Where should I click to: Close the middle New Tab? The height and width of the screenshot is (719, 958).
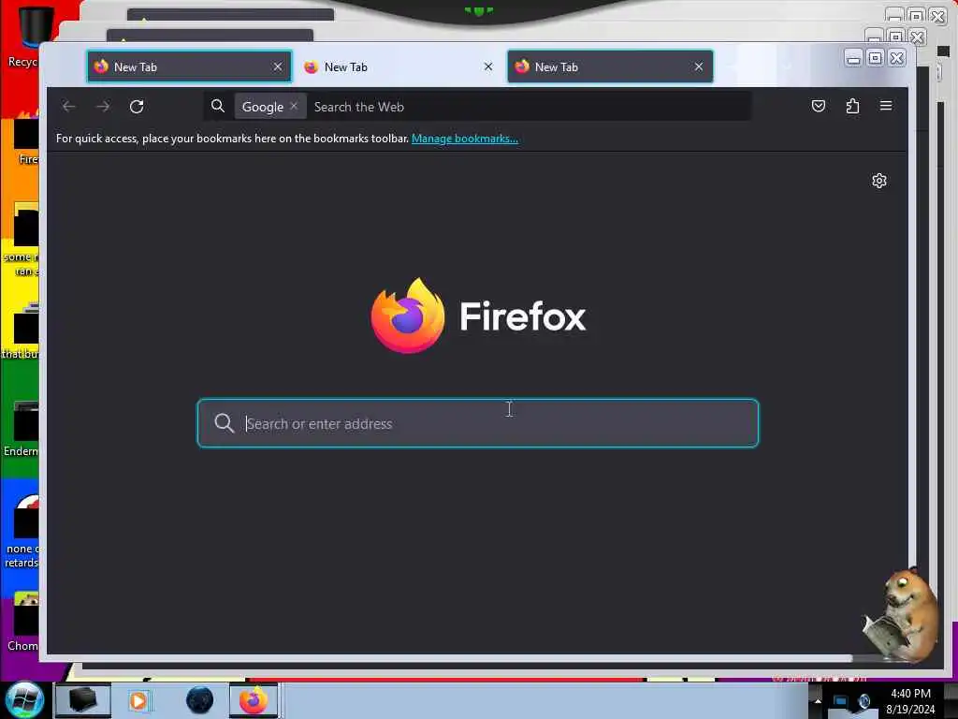(488, 66)
